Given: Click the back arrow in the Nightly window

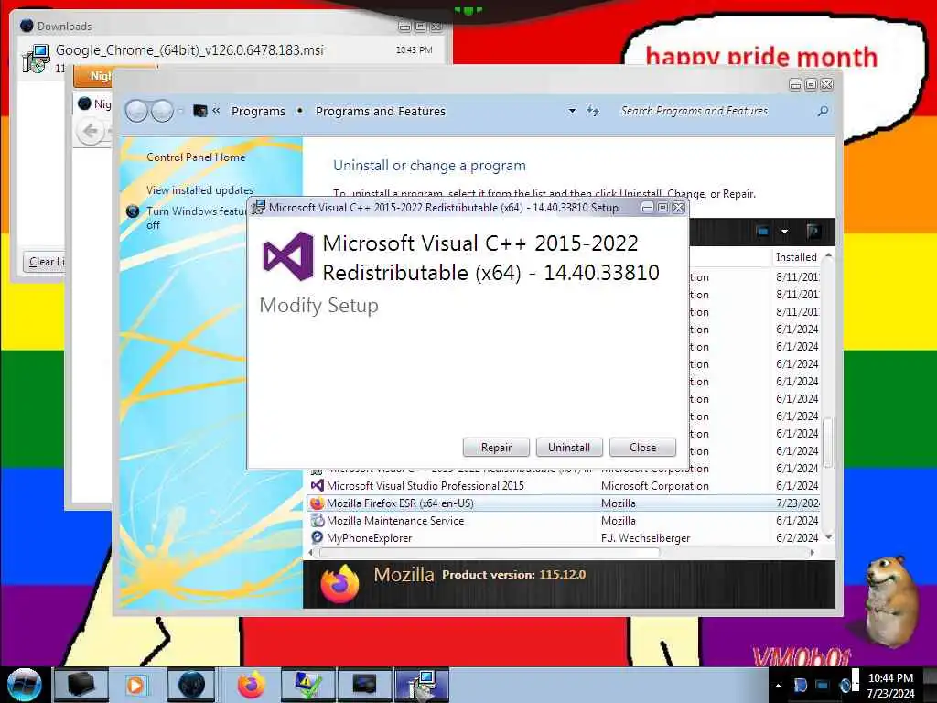Looking at the screenshot, I should 91,131.
